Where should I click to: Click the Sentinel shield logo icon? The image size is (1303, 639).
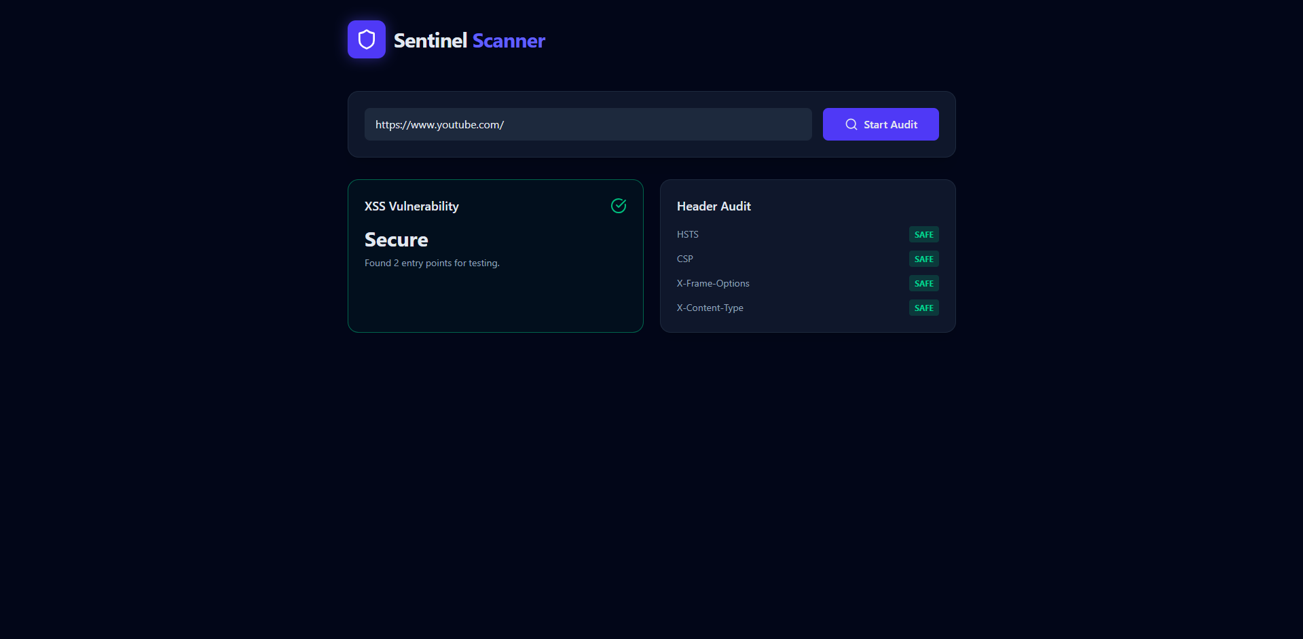click(x=367, y=39)
